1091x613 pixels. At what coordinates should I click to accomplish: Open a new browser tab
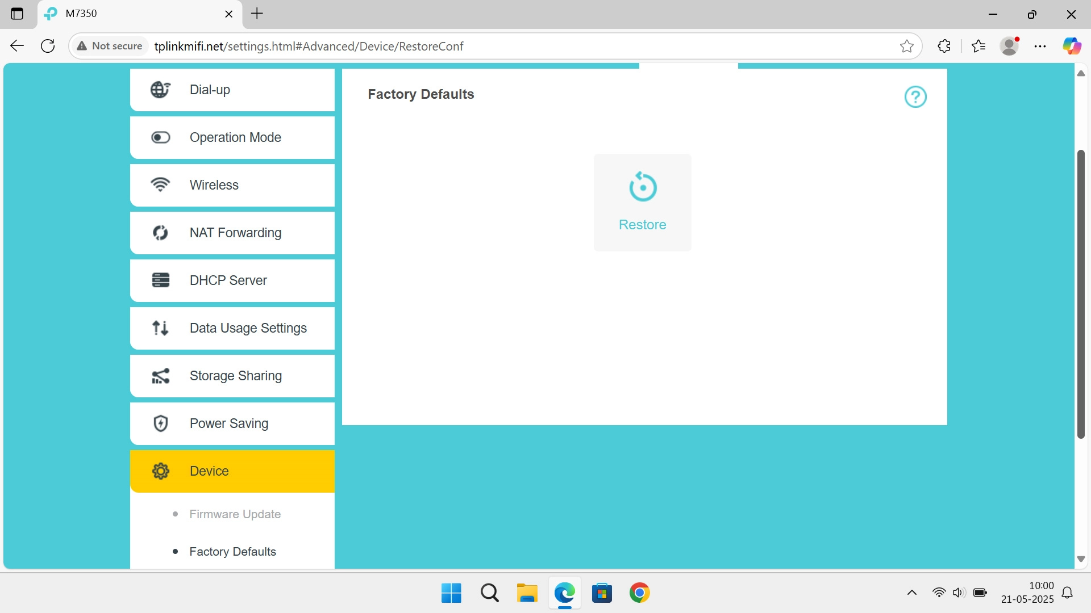tap(257, 14)
